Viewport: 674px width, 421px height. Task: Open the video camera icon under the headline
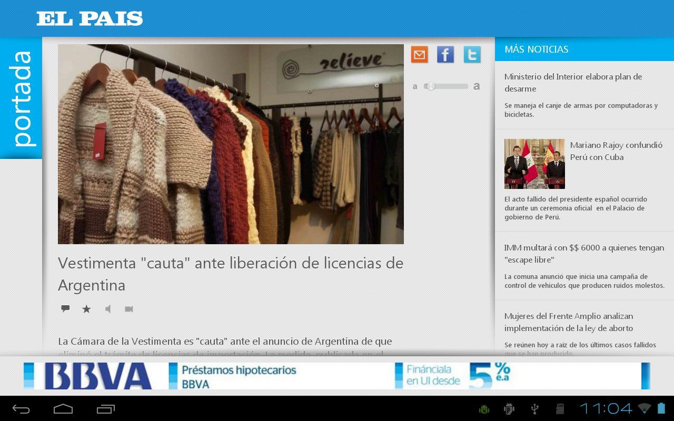coord(128,309)
